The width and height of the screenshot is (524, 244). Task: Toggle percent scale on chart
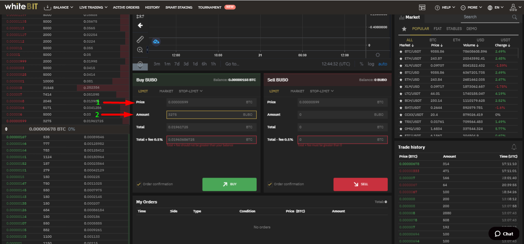pos(361,64)
